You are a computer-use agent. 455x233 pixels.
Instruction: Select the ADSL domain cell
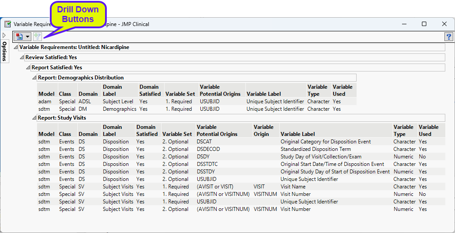pyautogui.click(x=85, y=101)
